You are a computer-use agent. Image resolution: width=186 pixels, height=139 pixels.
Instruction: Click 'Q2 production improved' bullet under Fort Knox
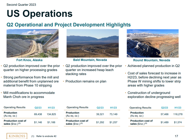click(x=31, y=68)
